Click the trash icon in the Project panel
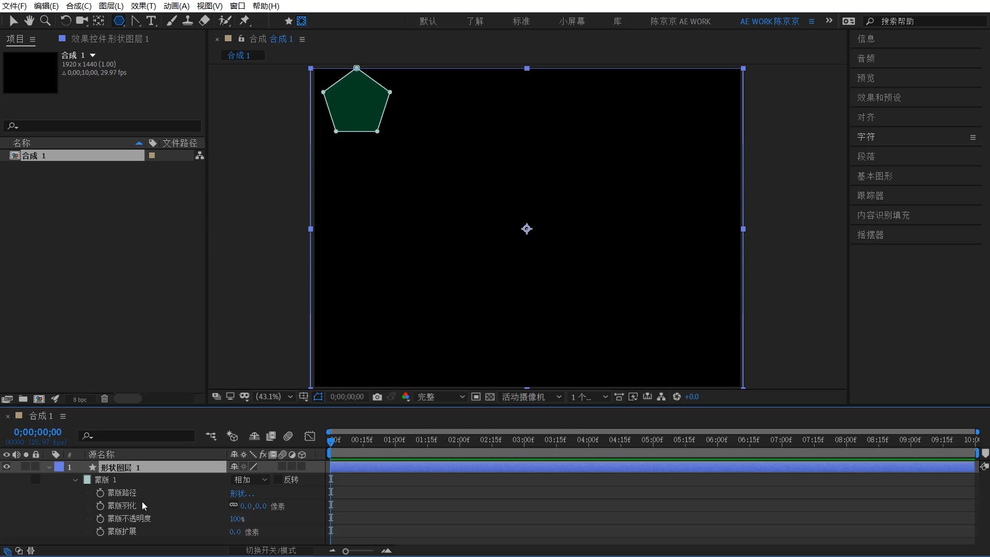This screenshot has width=990, height=557. pyautogui.click(x=105, y=399)
